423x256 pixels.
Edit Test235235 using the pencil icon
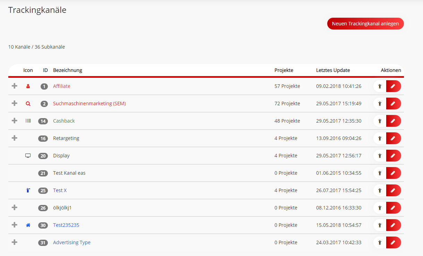click(393, 225)
